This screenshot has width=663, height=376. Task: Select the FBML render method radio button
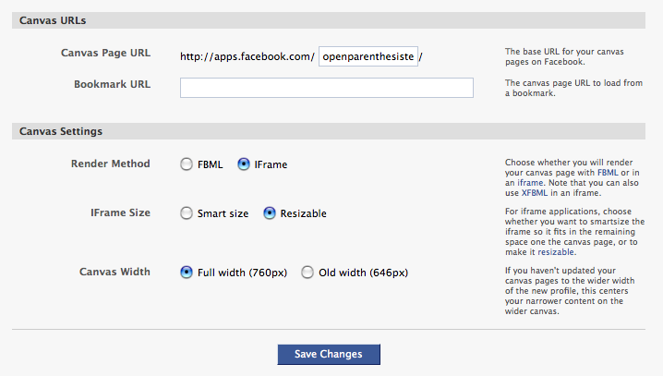(187, 164)
